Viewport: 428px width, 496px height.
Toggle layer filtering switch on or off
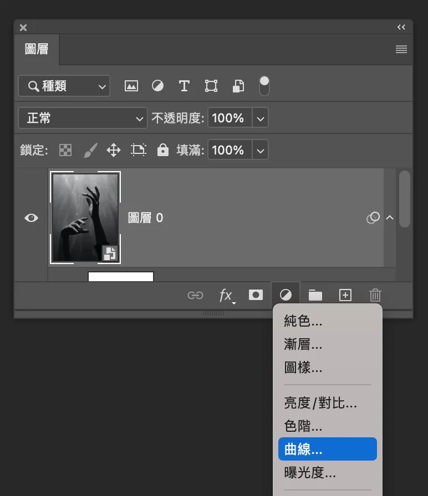tap(264, 86)
